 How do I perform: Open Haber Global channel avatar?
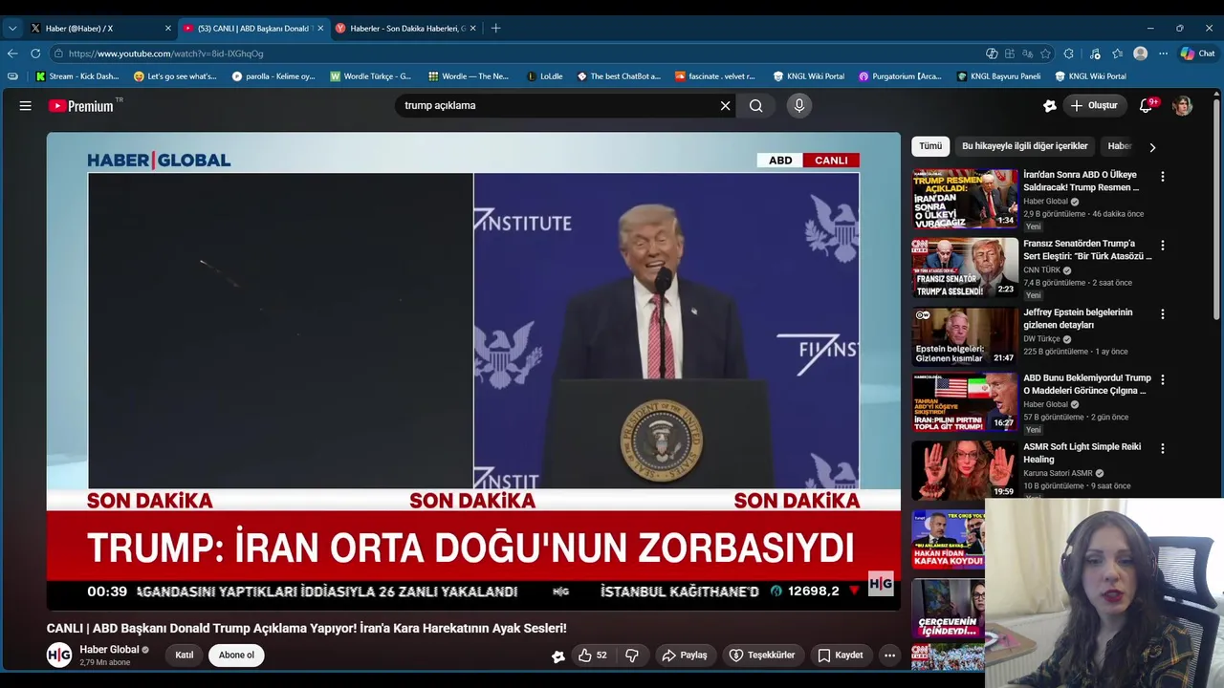(x=59, y=656)
